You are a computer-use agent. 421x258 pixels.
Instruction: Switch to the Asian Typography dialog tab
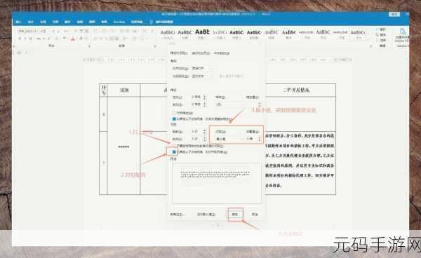[x=222, y=53]
